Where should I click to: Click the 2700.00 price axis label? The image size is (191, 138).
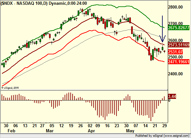coord(175,24)
